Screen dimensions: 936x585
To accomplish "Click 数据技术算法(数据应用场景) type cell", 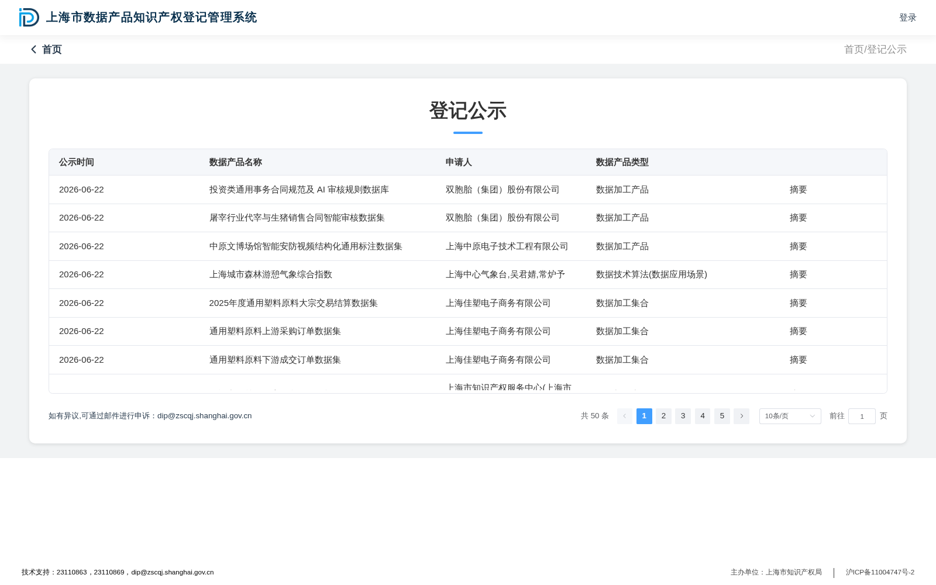I will coord(652,274).
